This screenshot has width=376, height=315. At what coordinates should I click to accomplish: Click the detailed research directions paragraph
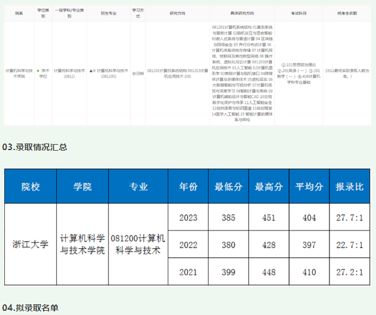242,73
